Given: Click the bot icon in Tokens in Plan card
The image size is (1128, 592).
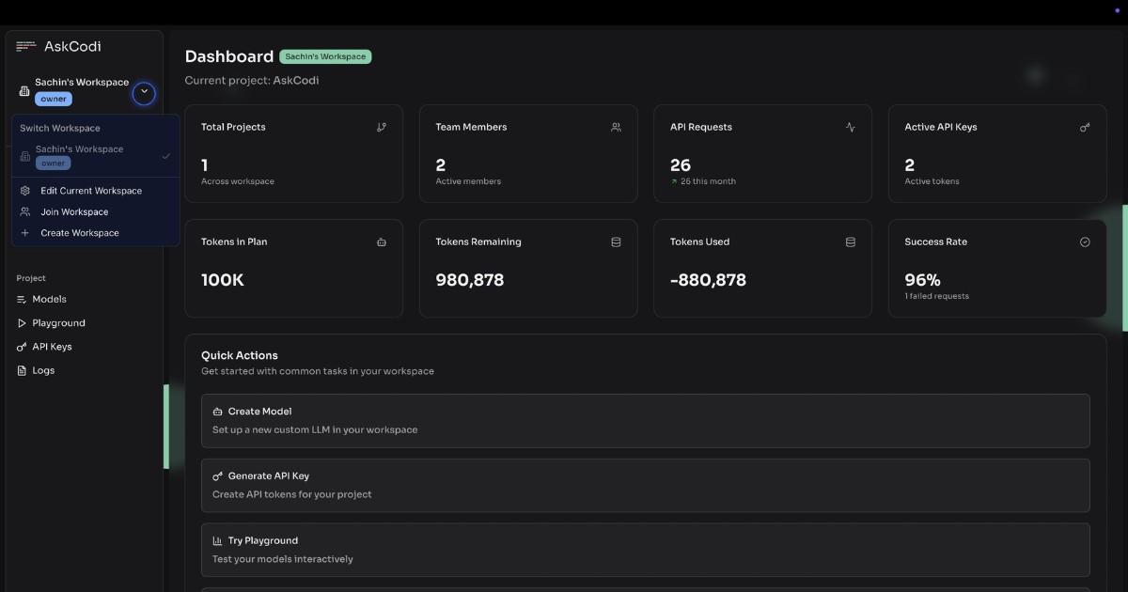Looking at the screenshot, I should tap(382, 241).
